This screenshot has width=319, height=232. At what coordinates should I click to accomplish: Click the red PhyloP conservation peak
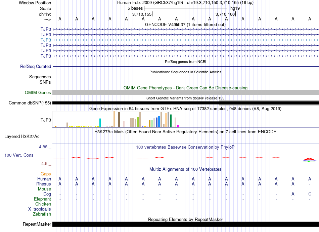(x=310, y=159)
